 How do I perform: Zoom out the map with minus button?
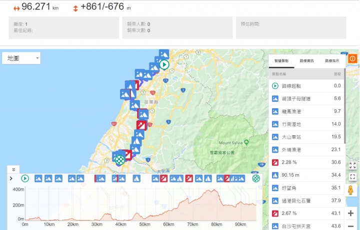[x=350, y=226]
